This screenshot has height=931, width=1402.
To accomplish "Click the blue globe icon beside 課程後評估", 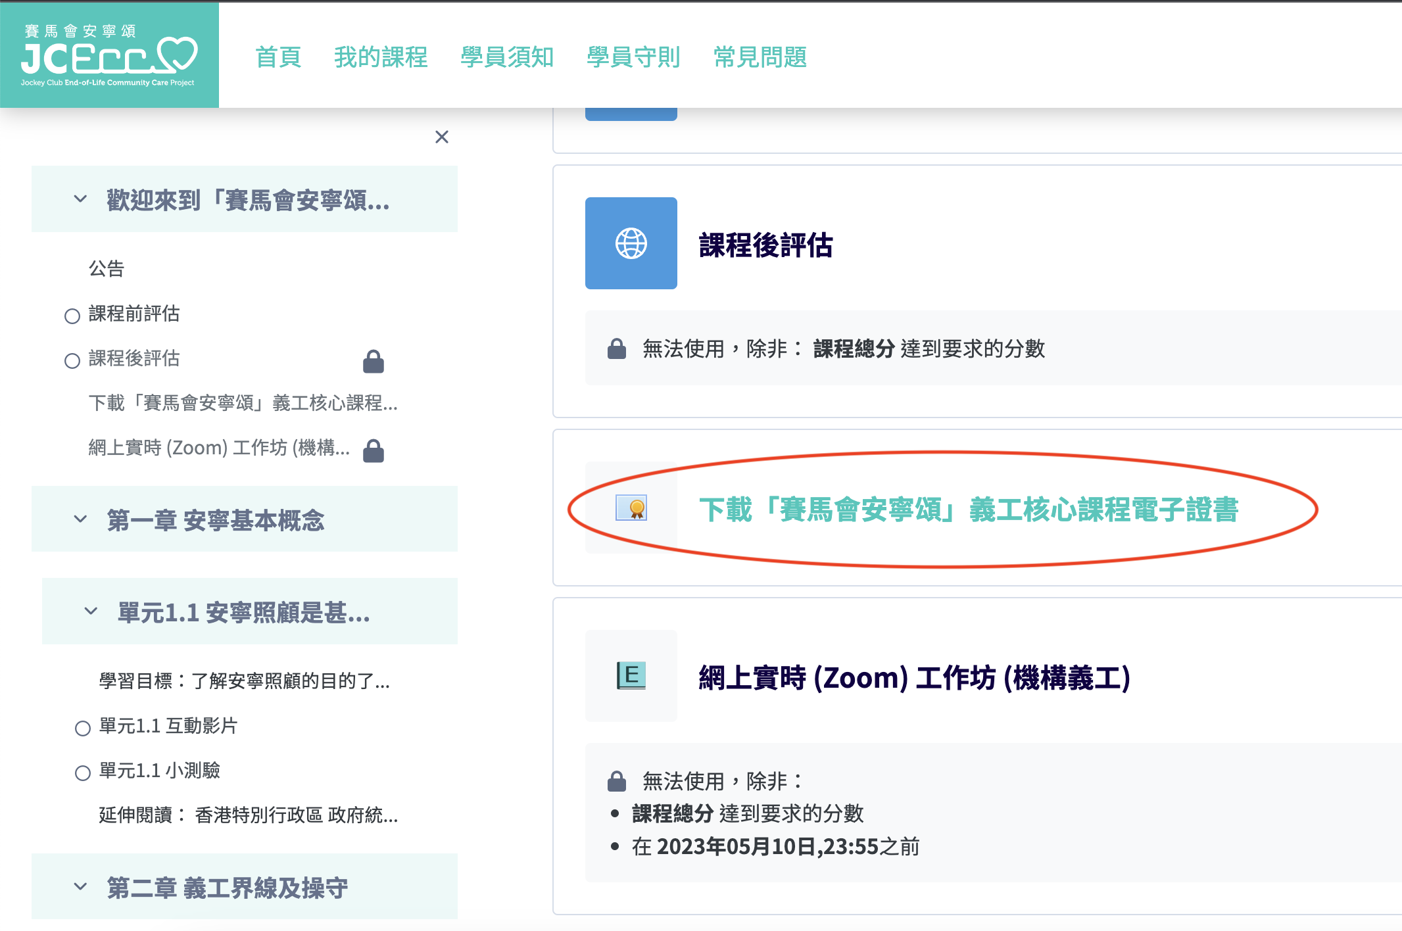I will tap(630, 243).
